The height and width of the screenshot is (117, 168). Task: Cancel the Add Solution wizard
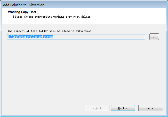(151, 108)
